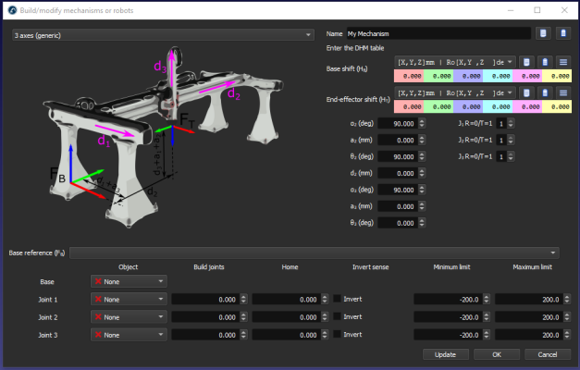Open the Base shift hamburger menu
The width and height of the screenshot is (580, 370).
[563, 62]
